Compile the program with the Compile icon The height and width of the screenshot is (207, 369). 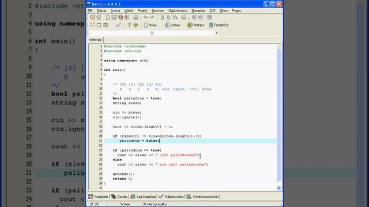(92, 25)
